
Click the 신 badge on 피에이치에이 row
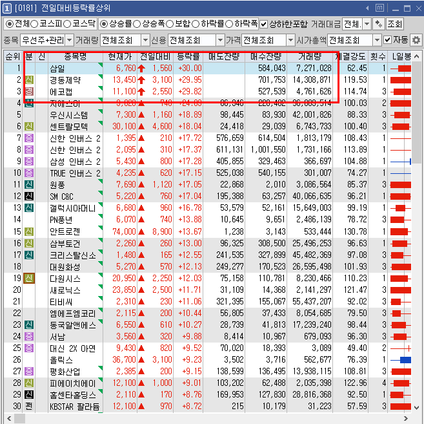[x=29, y=383]
